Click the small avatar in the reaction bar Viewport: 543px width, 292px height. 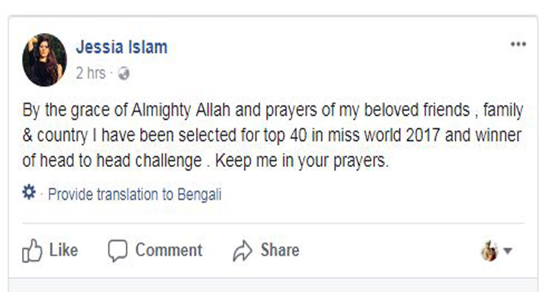coord(489,251)
